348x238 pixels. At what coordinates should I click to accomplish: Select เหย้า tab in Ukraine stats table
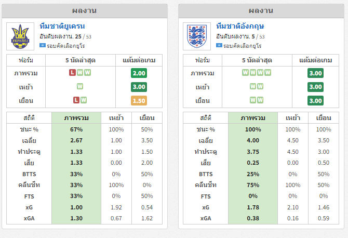tap(116, 118)
